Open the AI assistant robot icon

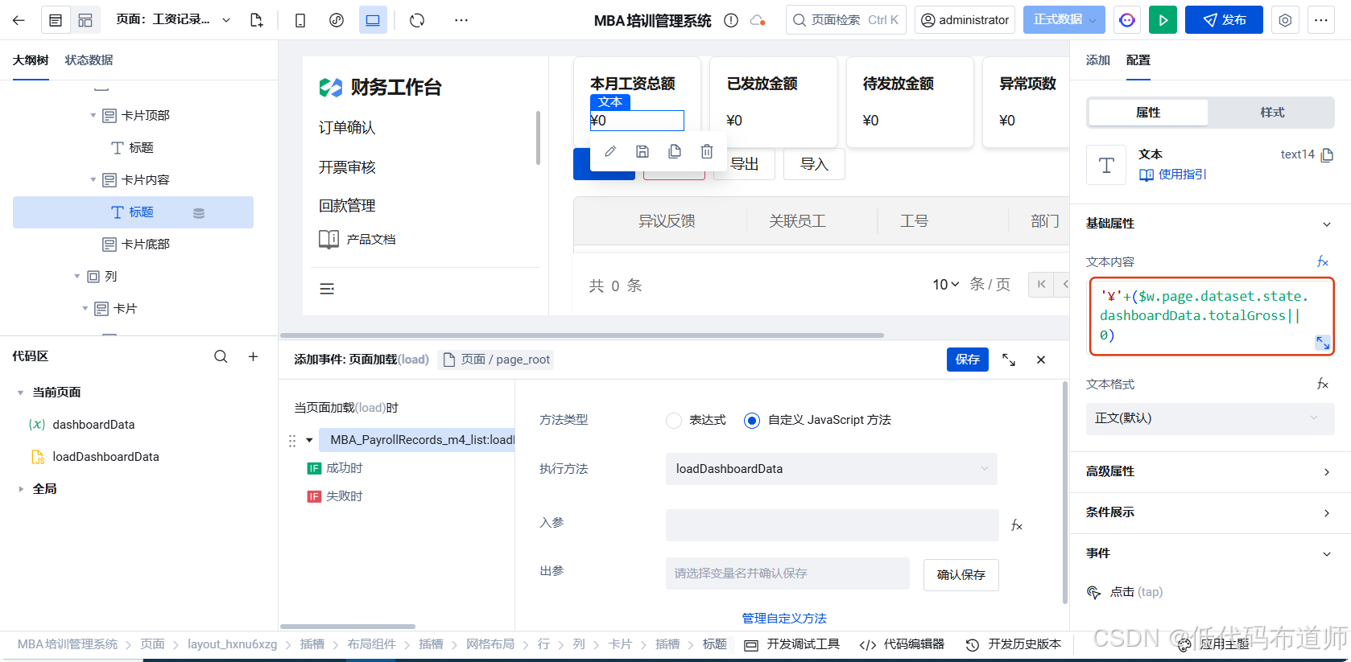(1127, 20)
